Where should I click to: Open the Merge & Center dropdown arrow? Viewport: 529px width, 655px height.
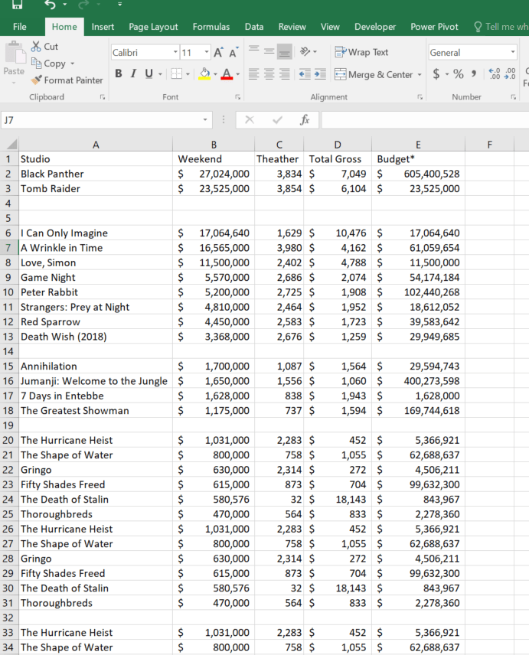(x=419, y=75)
